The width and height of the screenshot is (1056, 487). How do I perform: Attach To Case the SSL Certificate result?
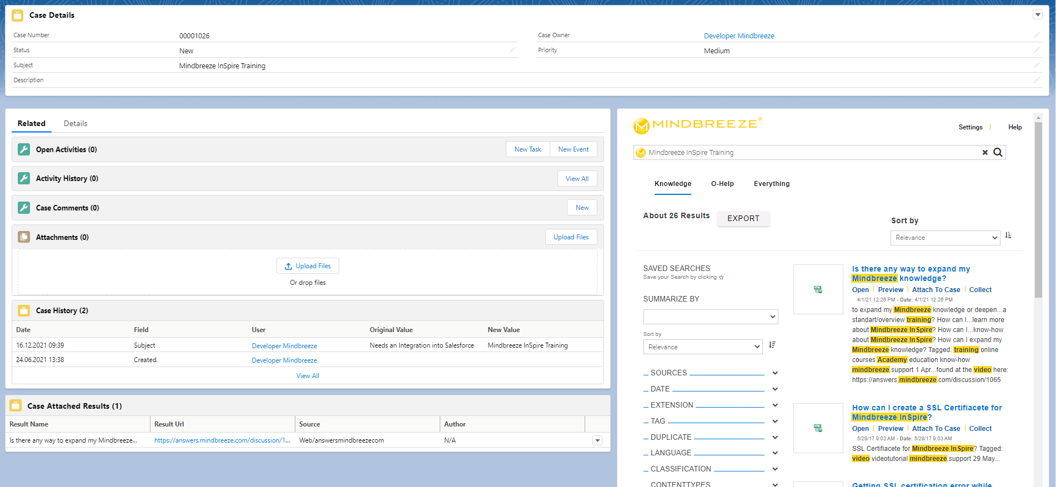point(936,429)
